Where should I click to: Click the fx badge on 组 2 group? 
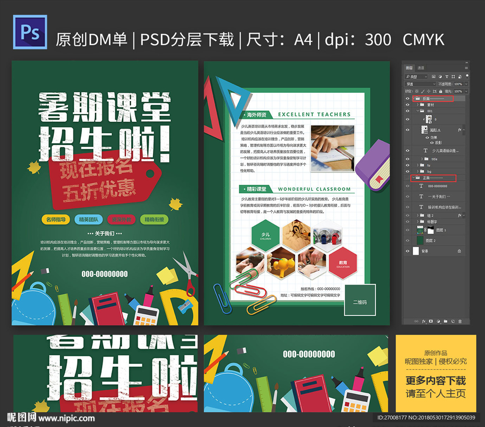(x=459, y=215)
